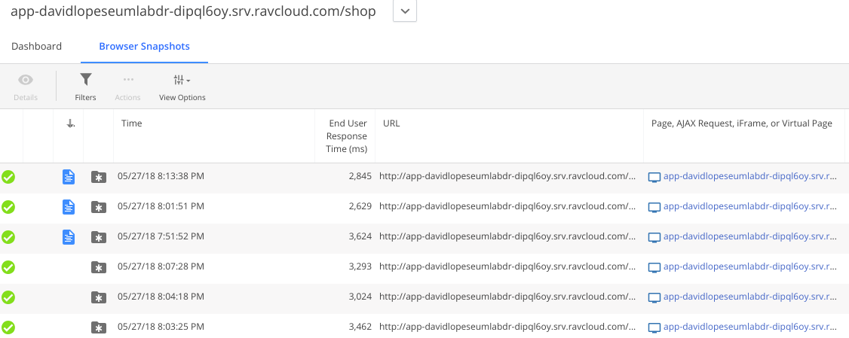Viewport: 849px width, 338px height.
Task: Open page link in 8:01:51 PM row
Action: (x=749, y=207)
